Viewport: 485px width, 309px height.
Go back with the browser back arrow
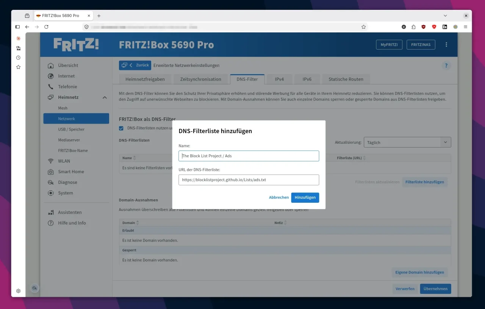(27, 27)
